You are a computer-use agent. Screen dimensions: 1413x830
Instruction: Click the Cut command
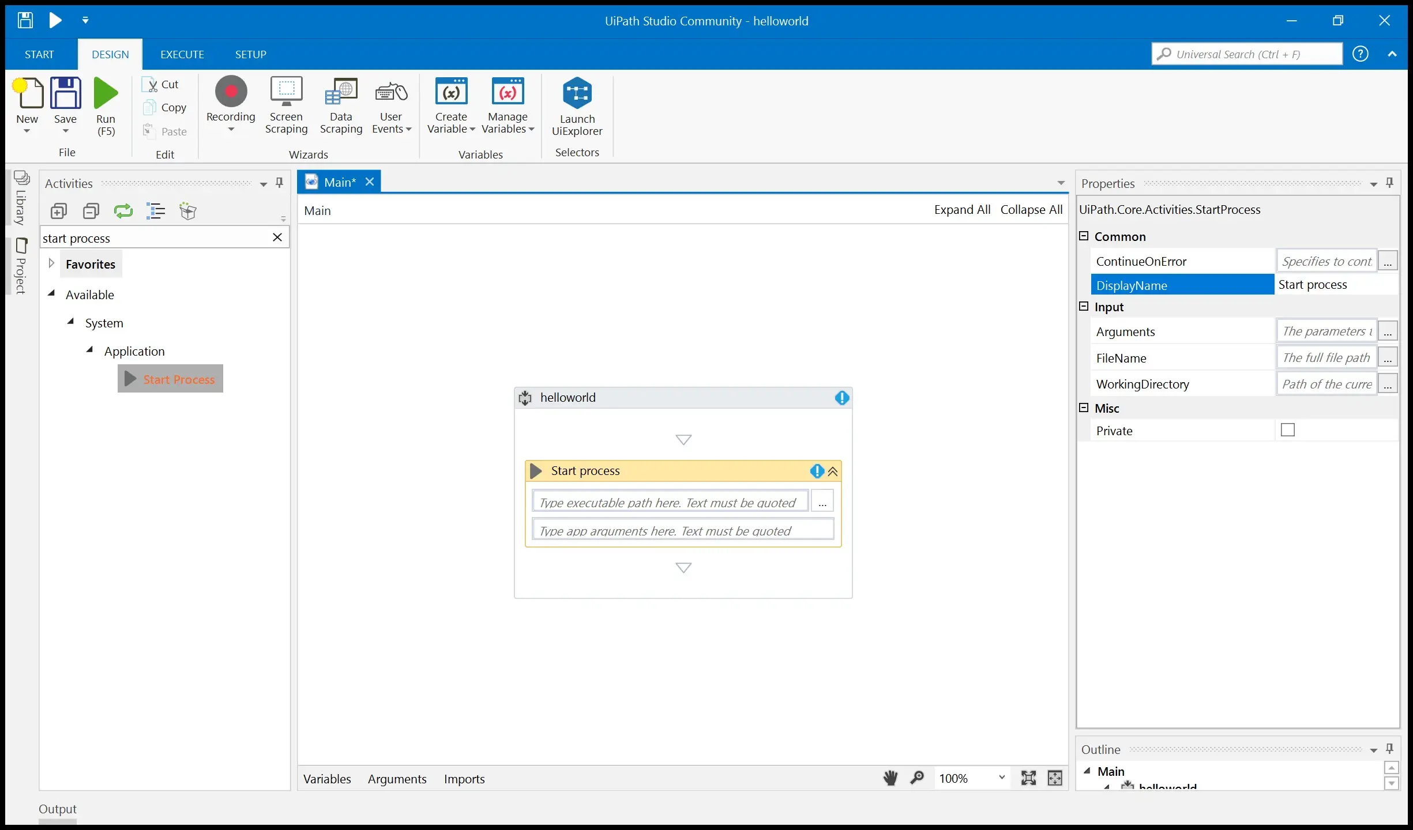click(161, 84)
